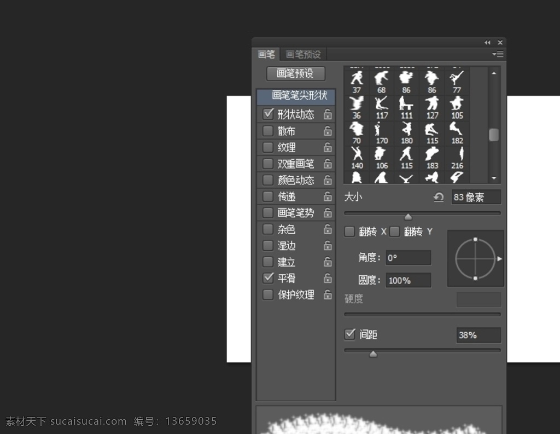The width and height of the screenshot is (560, 434).
Task: Select the brush tip labeled 180
Action: (x=407, y=133)
